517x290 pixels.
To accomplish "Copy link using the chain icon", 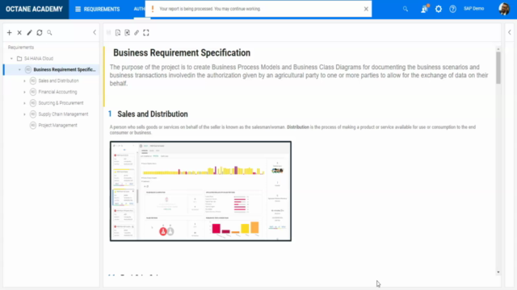I will 137,32.
